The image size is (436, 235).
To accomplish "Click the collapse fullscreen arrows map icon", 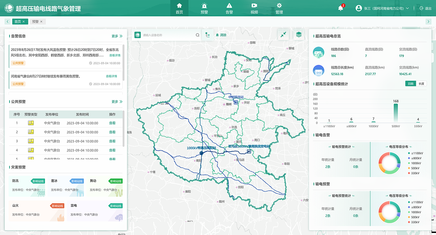I will click(x=283, y=34).
